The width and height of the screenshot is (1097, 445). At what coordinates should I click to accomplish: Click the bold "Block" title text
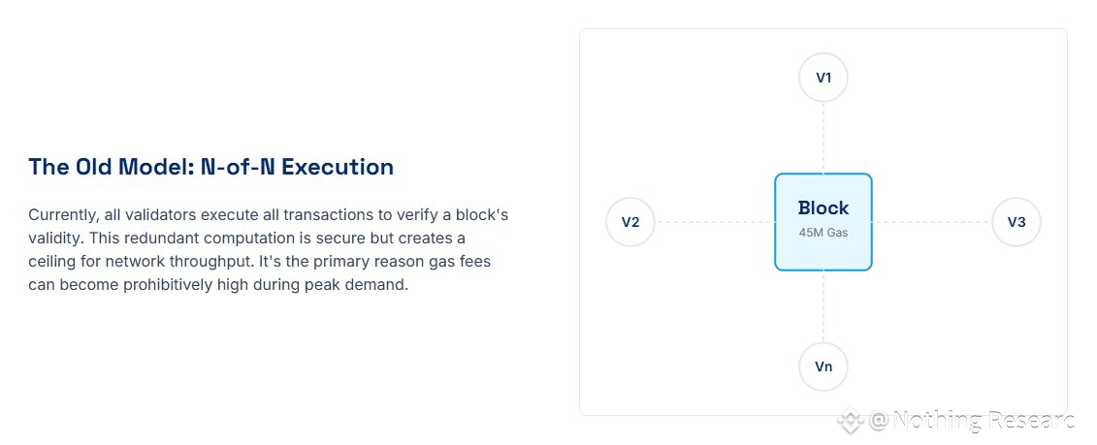click(x=823, y=208)
